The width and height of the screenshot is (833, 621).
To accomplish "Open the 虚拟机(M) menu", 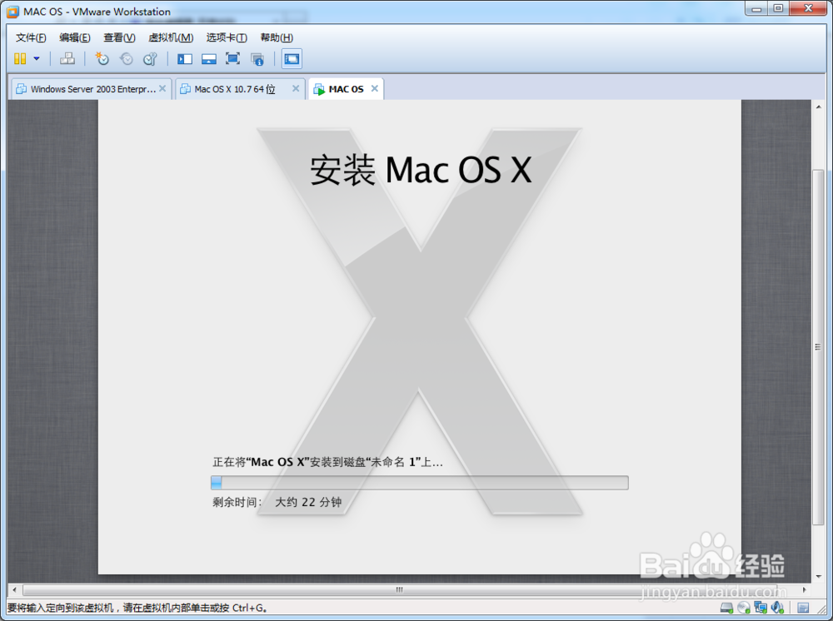I will tap(171, 37).
